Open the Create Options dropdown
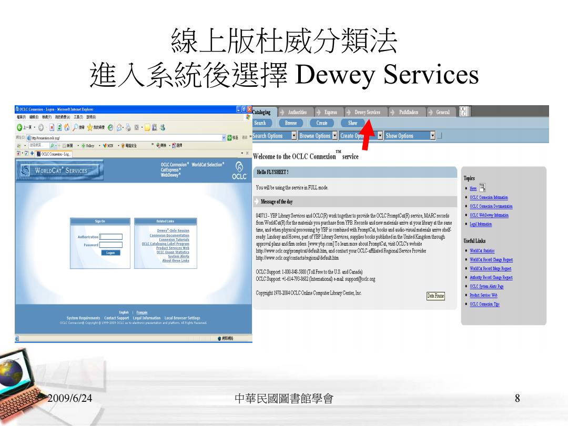Viewport: 568px width, 426px height. pyautogui.click(x=361, y=136)
